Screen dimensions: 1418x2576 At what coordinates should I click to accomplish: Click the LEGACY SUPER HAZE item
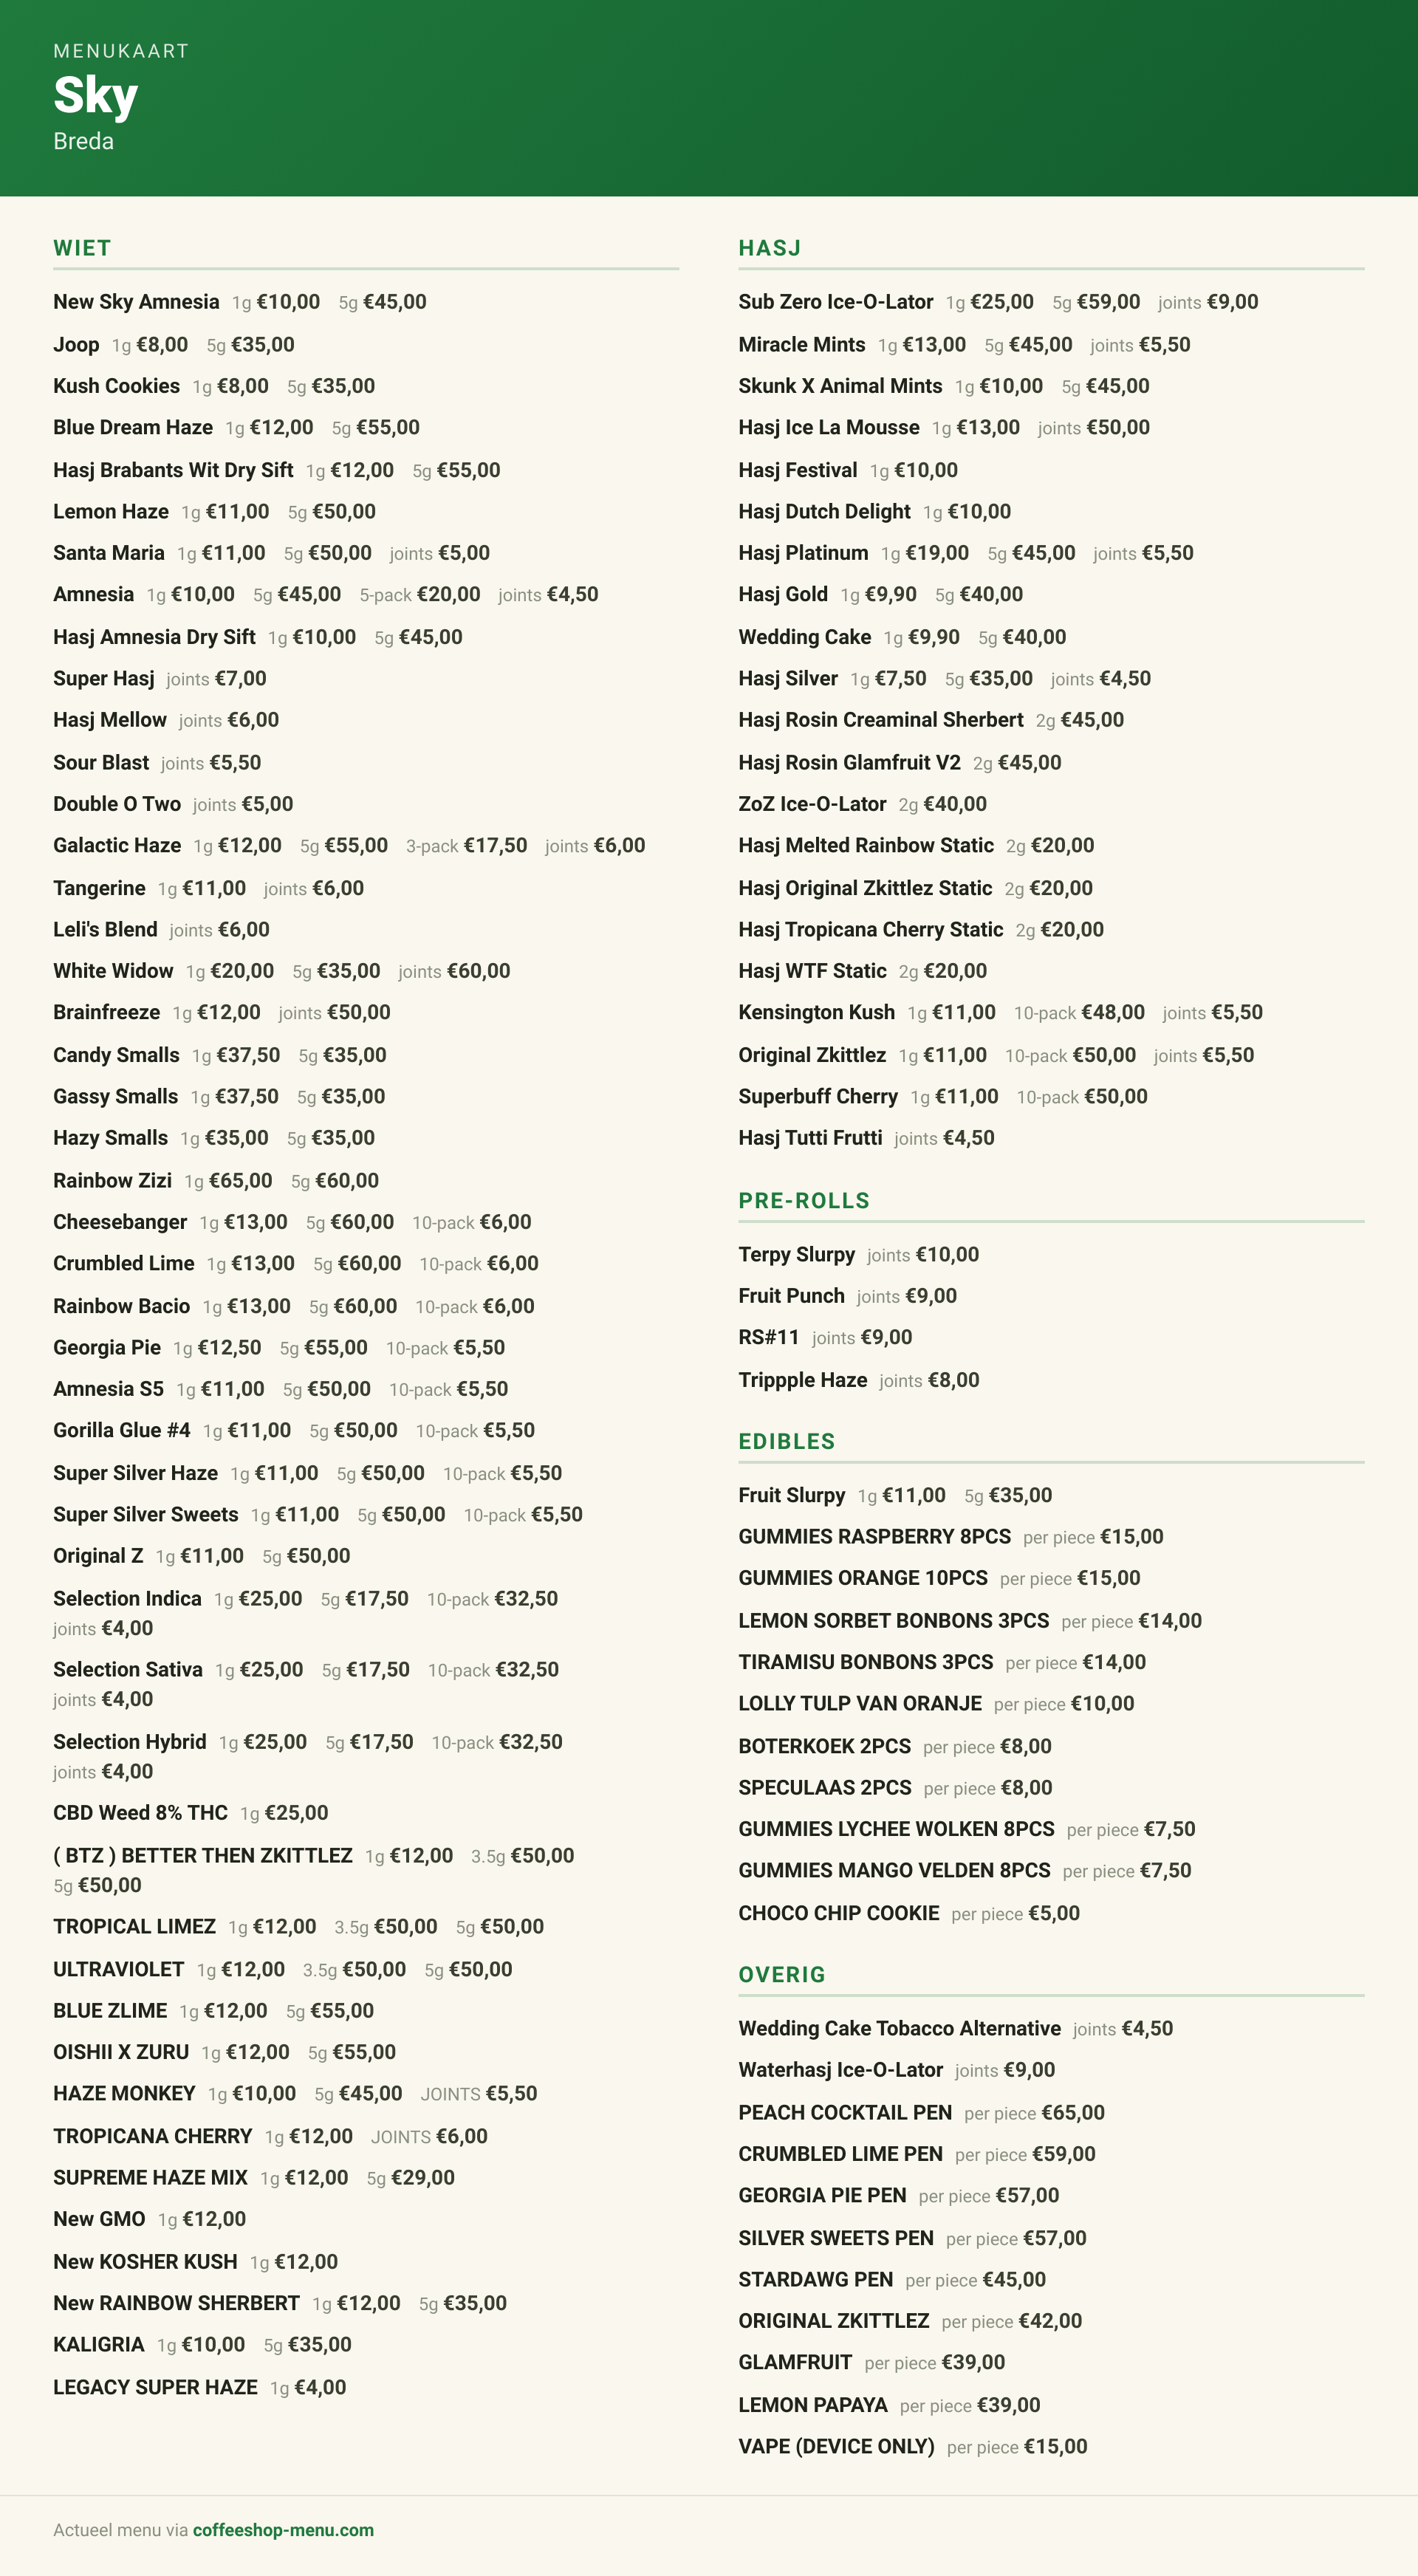(x=155, y=2388)
